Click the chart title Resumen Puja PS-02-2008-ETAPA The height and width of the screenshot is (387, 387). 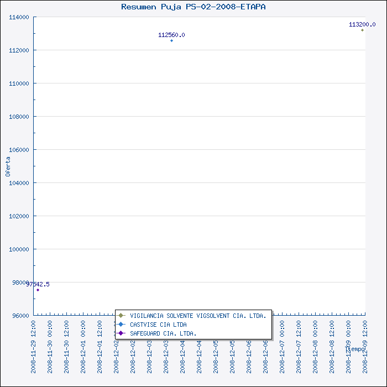[193, 7]
